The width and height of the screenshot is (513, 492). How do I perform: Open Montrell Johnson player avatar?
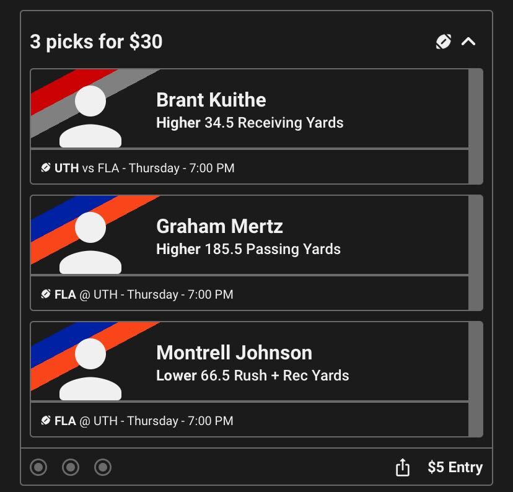click(x=90, y=369)
